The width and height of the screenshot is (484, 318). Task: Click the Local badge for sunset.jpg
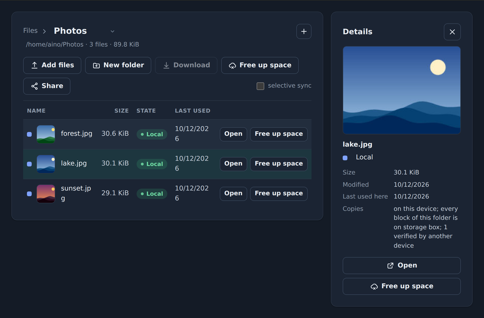152,194
